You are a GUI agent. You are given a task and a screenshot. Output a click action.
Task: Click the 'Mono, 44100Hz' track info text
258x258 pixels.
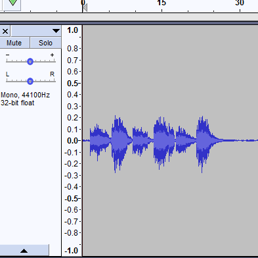[25, 95]
